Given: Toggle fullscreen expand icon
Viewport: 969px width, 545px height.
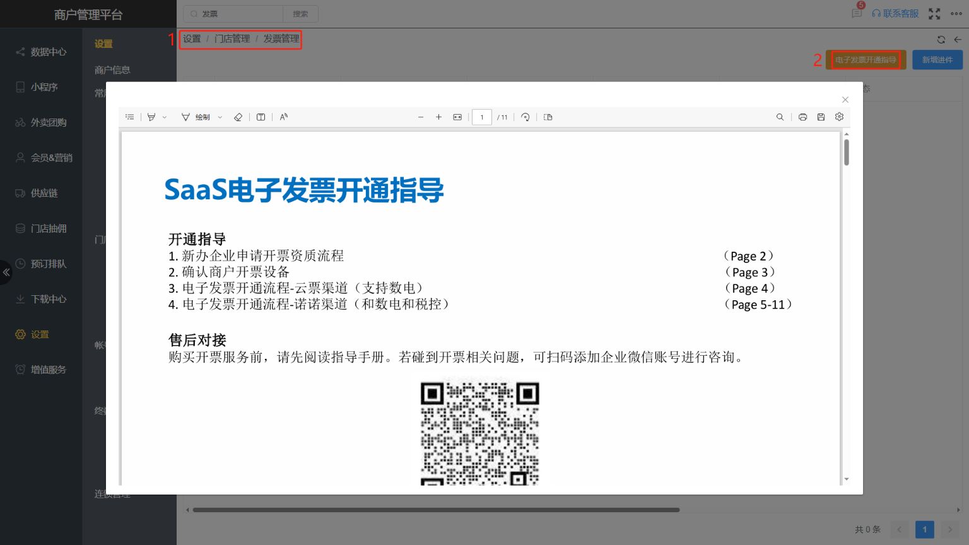Looking at the screenshot, I should tap(934, 14).
